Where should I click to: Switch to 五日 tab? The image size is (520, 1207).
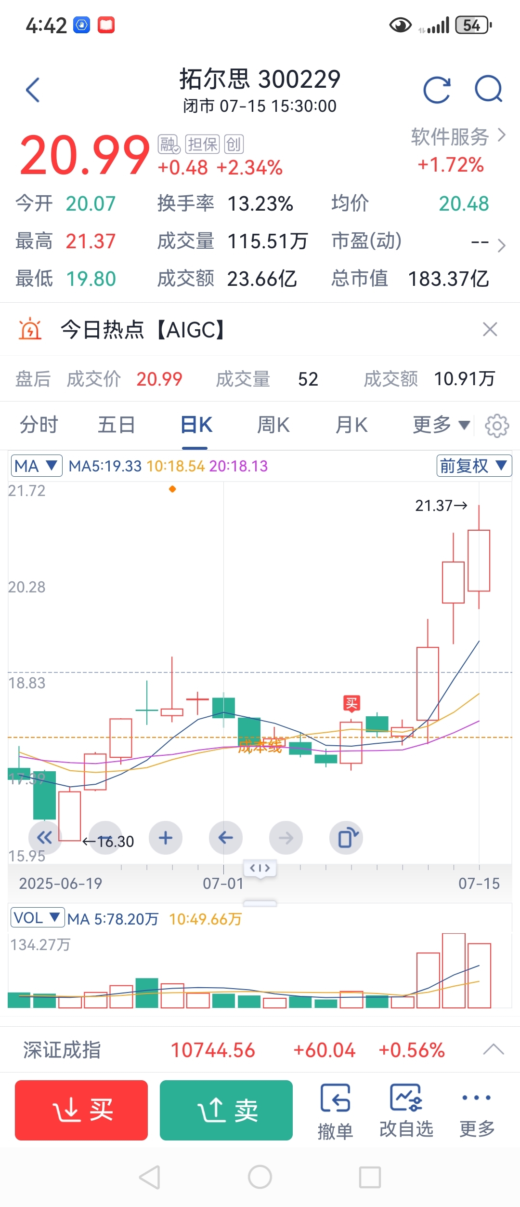[x=117, y=425]
